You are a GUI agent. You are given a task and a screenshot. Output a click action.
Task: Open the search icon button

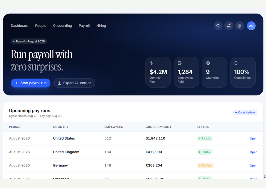point(218,26)
